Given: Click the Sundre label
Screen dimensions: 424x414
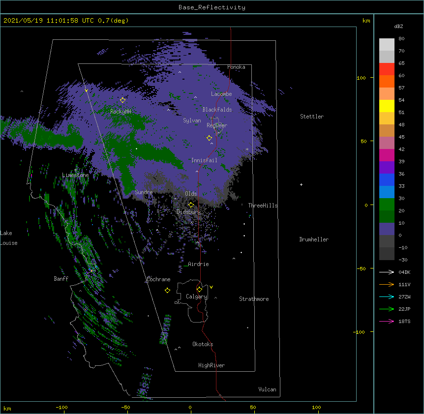Looking at the screenshot, I should (144, 192).
